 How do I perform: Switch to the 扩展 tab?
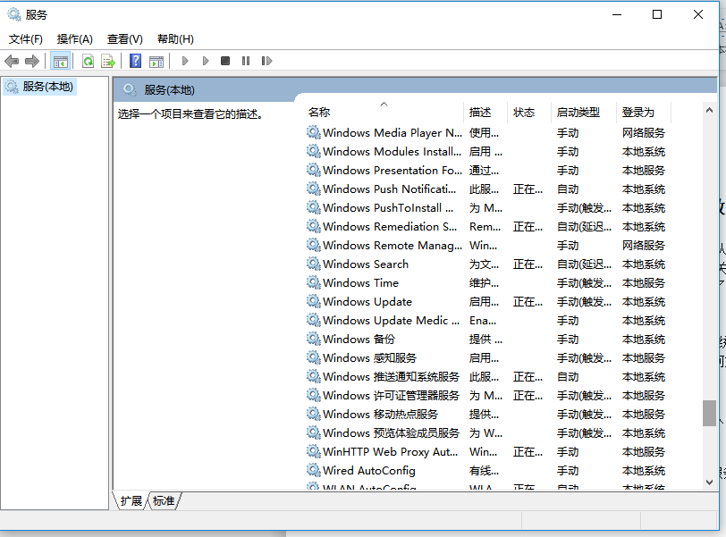click(131, 501)
